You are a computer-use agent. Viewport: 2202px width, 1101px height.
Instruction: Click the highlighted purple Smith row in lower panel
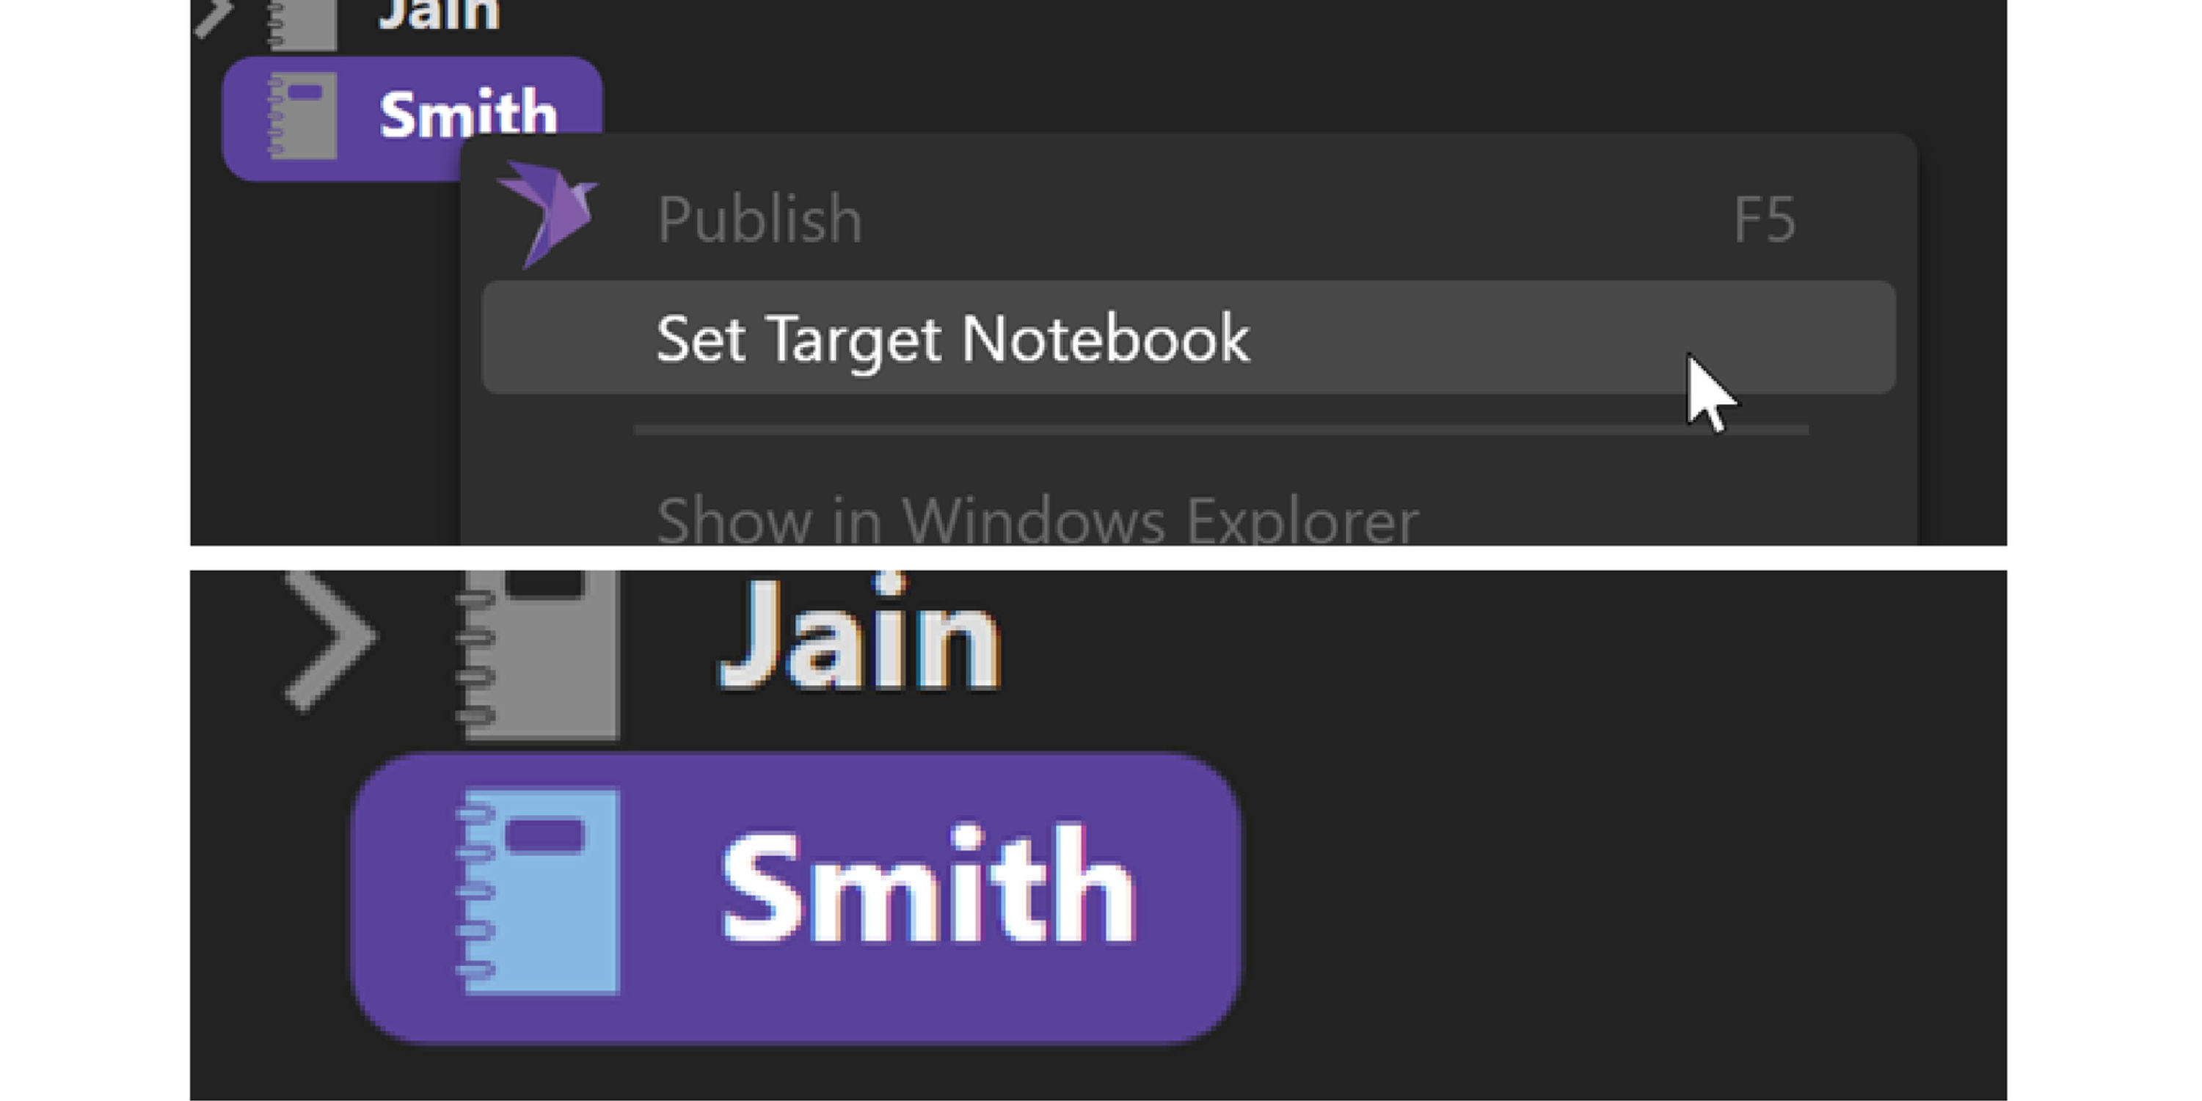(x=797, y=898)
